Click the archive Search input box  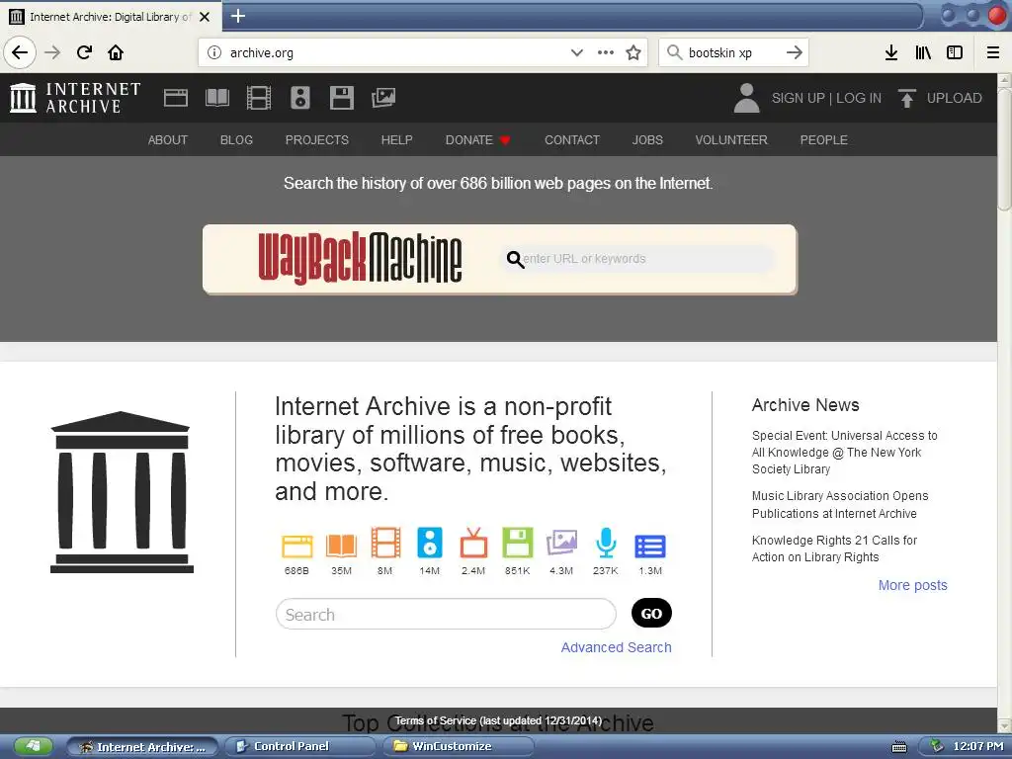click(x=446, y=614)
